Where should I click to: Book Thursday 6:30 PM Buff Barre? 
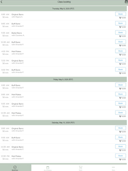click(x=121, y=69)
